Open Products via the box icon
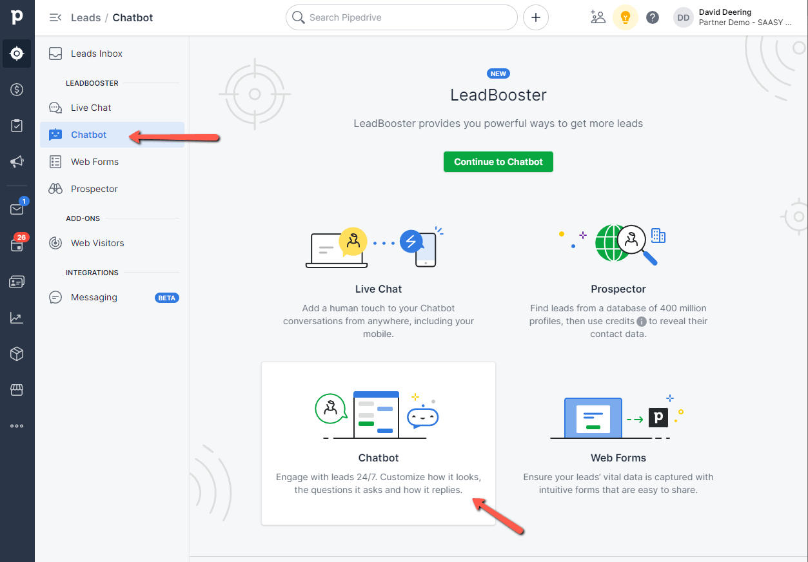This screenshot has width=808, height=562. [x=17, y=353]
